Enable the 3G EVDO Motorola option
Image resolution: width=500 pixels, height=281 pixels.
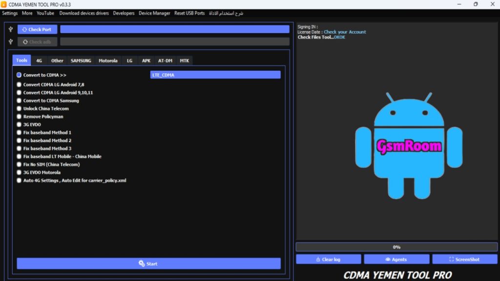click(19, 173)
